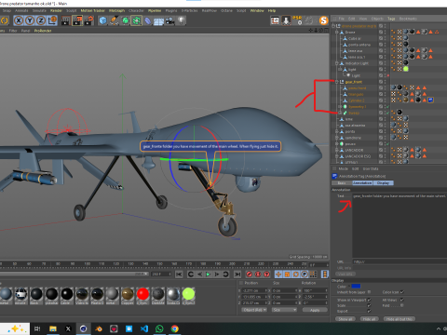This screenshot has width=447, height=335.
Task: Open the MoGraph menu
Action: (x=116, y=10)
